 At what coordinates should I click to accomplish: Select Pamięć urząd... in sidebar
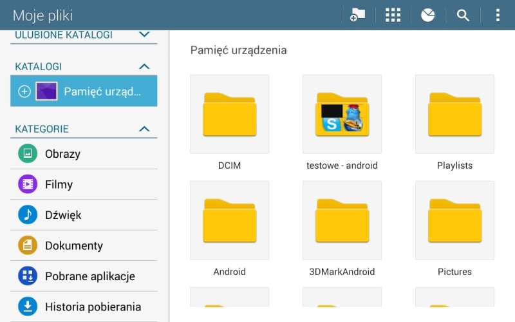coord(84,91)
